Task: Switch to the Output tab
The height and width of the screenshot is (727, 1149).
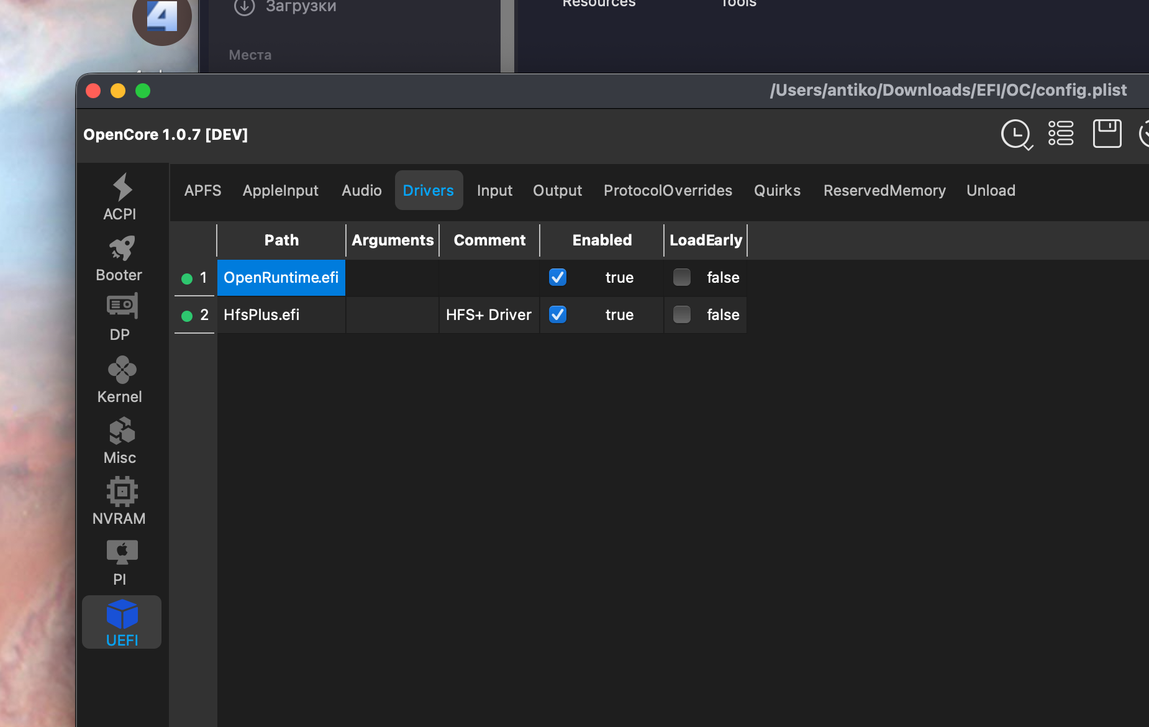Action: tap(558, 190)
